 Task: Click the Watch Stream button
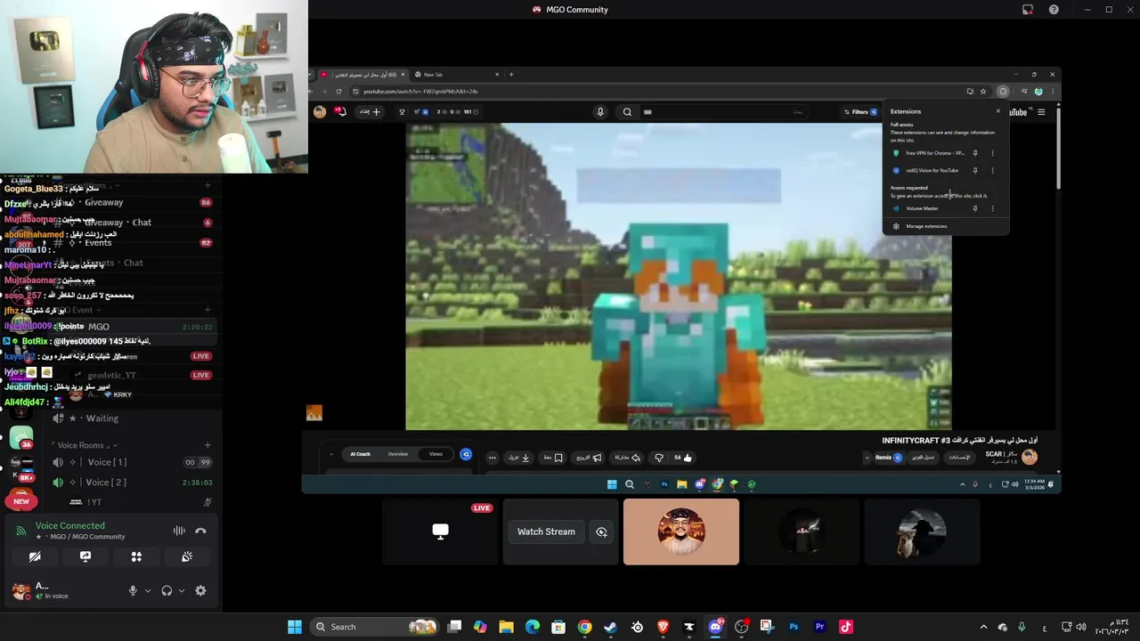point(546,531)
